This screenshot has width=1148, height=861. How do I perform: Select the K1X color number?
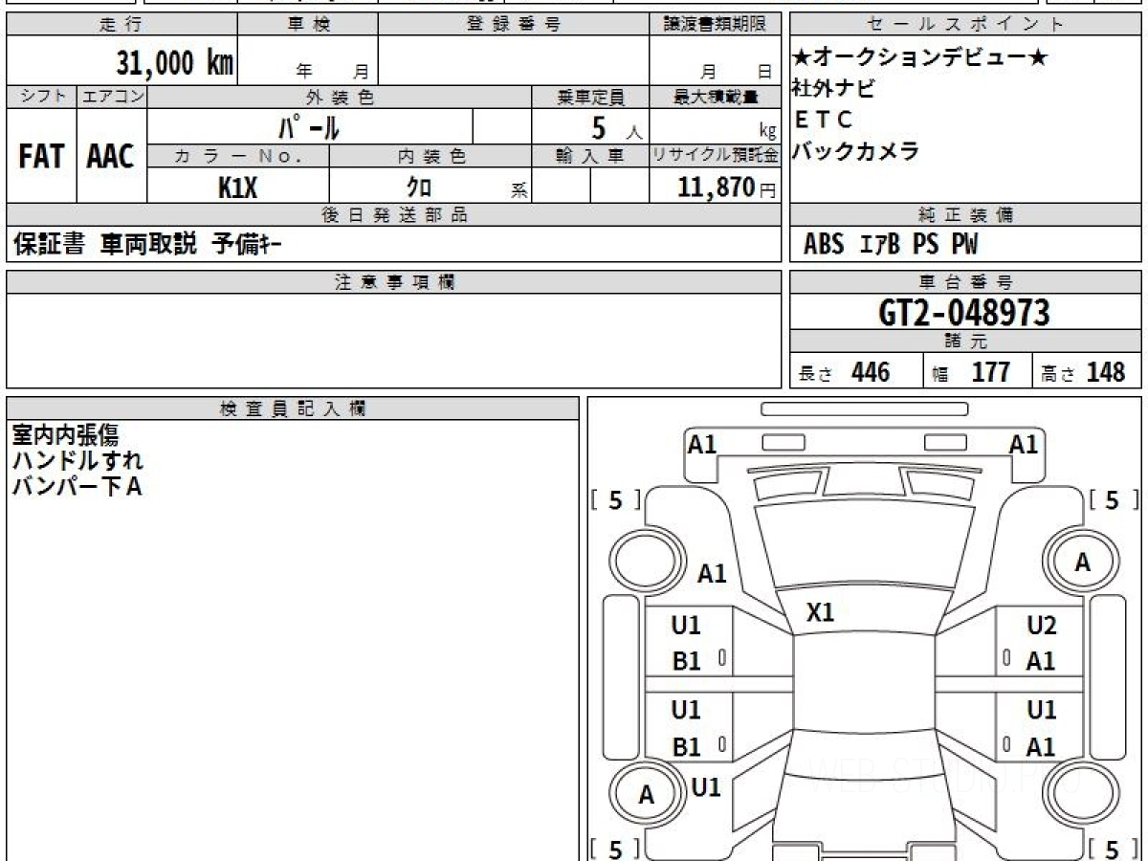coord(238,188)
